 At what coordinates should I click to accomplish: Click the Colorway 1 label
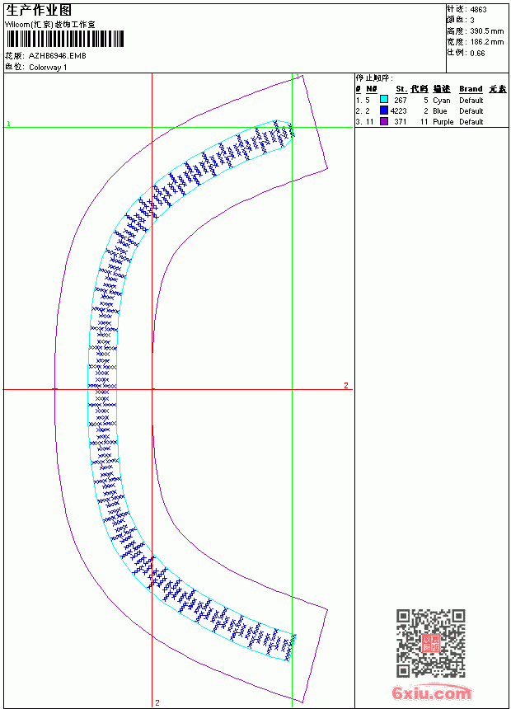click(x=48, y=68)
